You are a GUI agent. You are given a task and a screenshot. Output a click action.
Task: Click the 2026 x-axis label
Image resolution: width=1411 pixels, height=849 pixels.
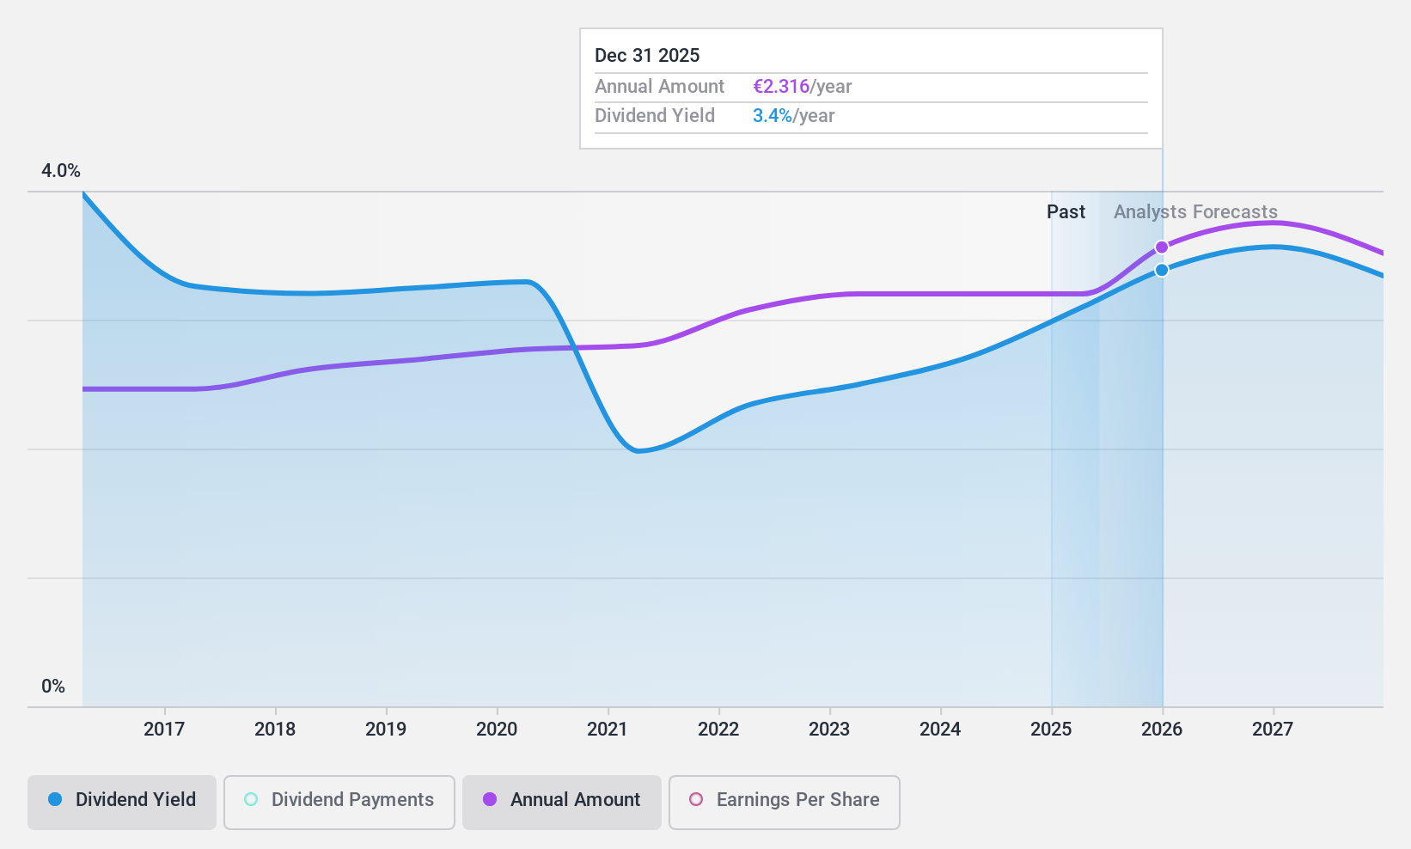1162,730
